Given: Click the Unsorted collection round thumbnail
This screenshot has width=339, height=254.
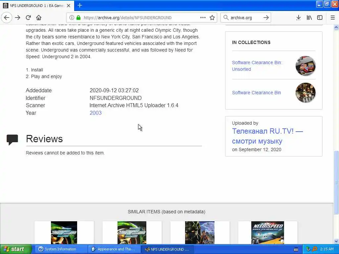Looking at the screenshot, I should click(306, 66).
